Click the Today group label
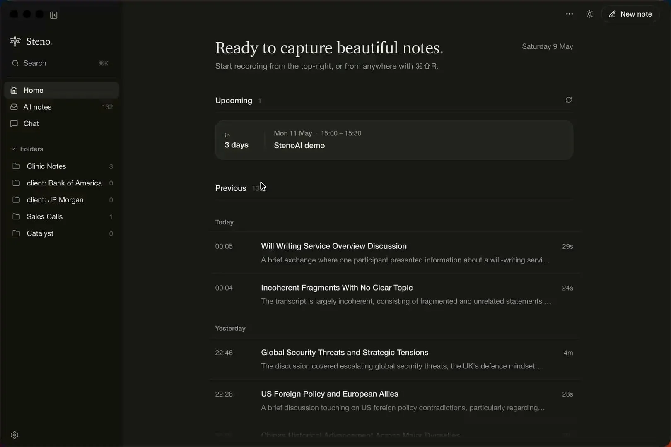 point(224,222)
